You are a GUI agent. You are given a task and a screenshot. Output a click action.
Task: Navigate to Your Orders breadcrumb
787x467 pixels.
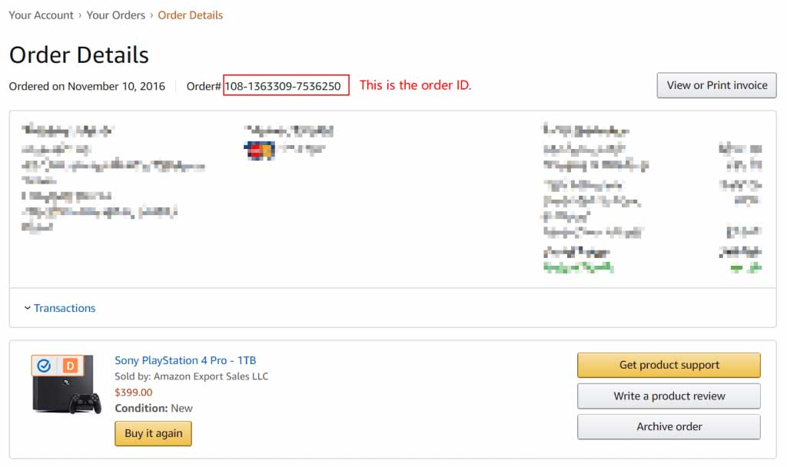(116, 15)
